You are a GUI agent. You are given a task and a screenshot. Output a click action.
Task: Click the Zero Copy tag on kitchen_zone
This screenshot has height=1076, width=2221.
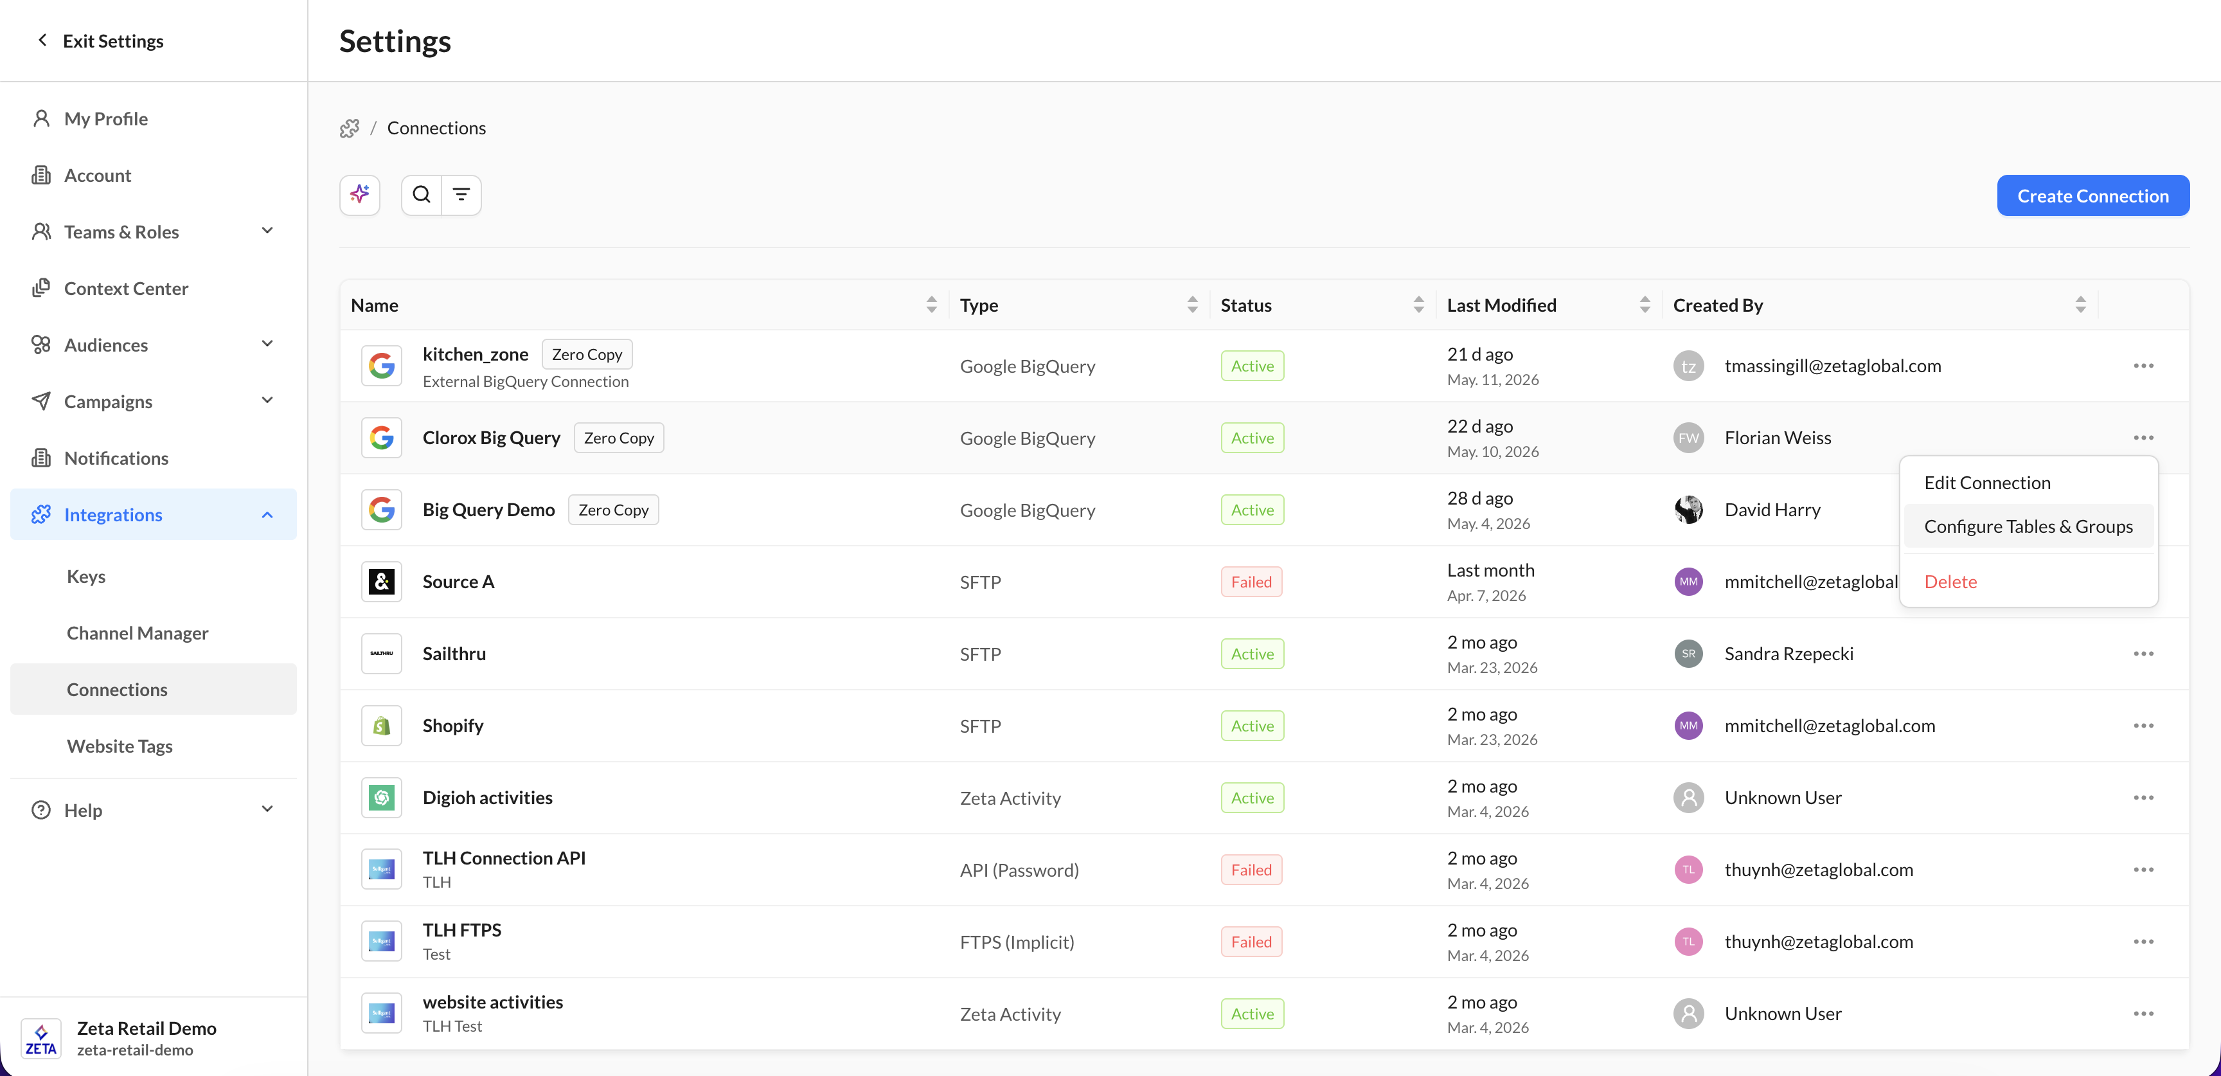pyautogui.click(x=587, y=354)
